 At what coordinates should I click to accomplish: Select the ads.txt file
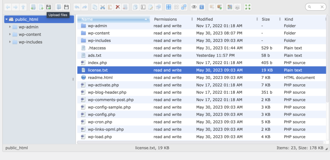tap(202, 55)
